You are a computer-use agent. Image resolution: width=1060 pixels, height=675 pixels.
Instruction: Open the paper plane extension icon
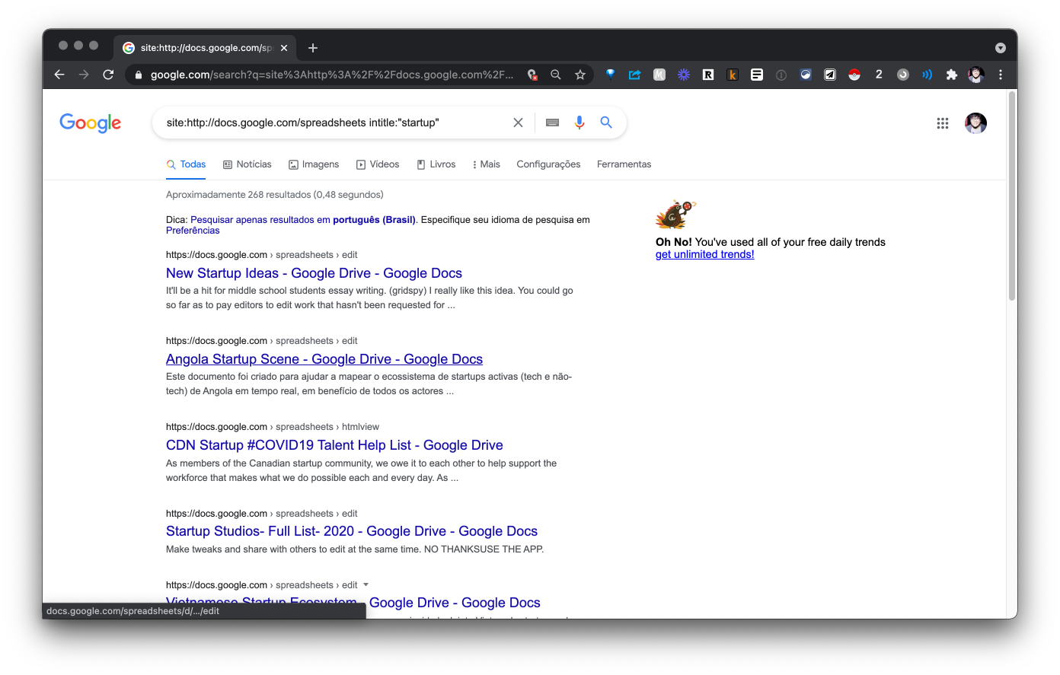[830, 75]
